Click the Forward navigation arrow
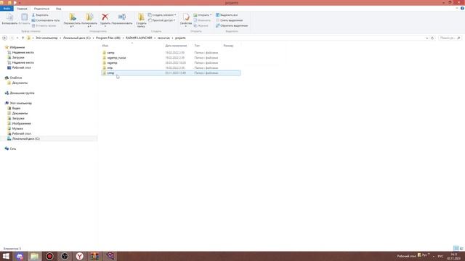Screen dimensions: 465x261 pyautogui.click(x=12, y=38)
